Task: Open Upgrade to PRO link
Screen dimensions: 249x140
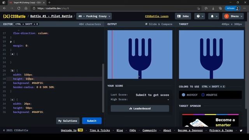Action: pyautogui.click(x=72, y=130)
